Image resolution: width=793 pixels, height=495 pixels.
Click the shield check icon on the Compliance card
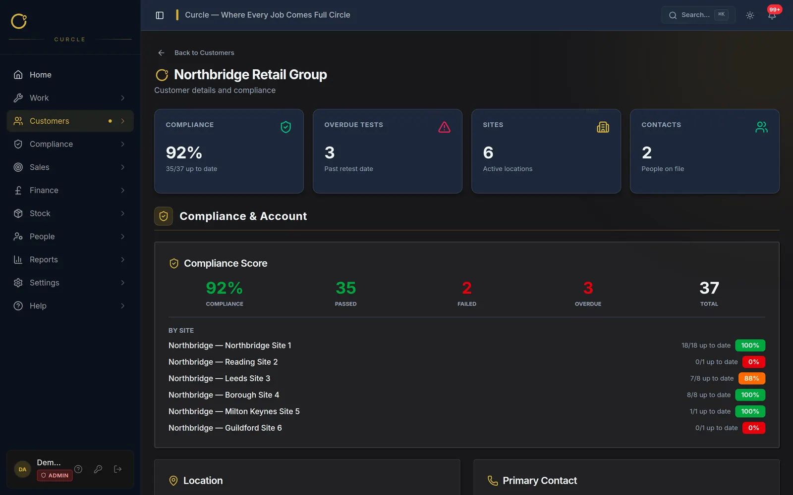click(286, 127)
